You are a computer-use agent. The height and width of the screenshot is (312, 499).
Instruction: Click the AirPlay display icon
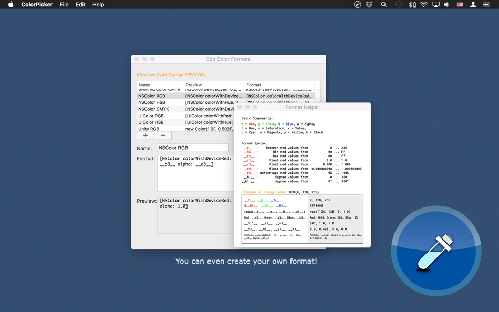[436, 4]
